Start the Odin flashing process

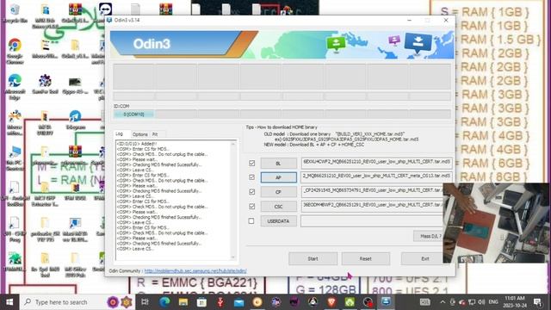click(313, 258)
